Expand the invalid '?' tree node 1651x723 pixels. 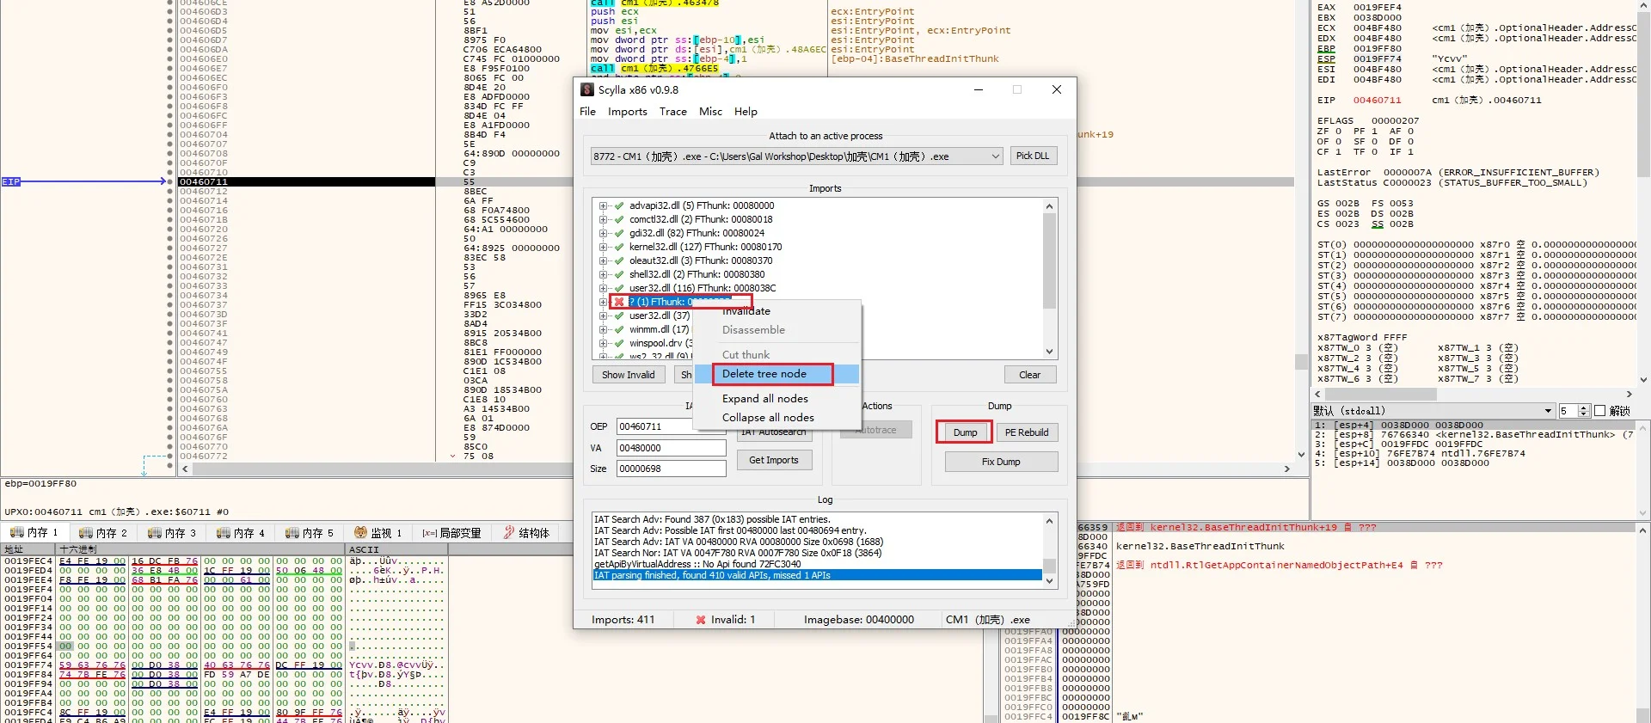tap(604, 302)
